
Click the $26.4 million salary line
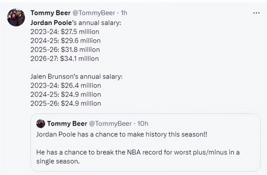pos(65,86)
